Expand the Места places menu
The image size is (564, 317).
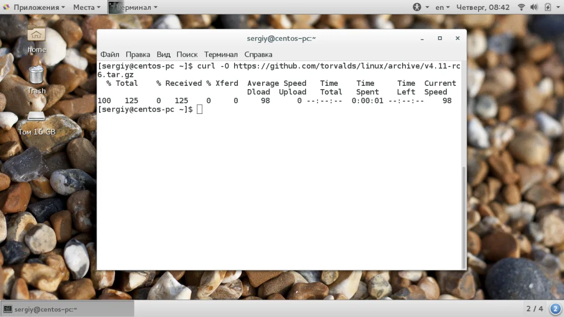[86, 7]
